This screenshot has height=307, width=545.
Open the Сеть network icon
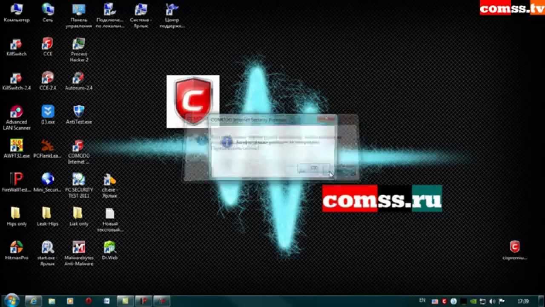click(48, 13)
